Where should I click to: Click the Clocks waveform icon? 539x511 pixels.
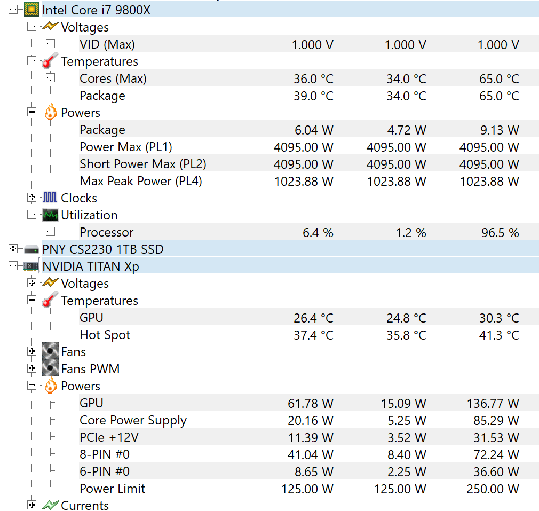pyautogui.click(x=50, y=198)
